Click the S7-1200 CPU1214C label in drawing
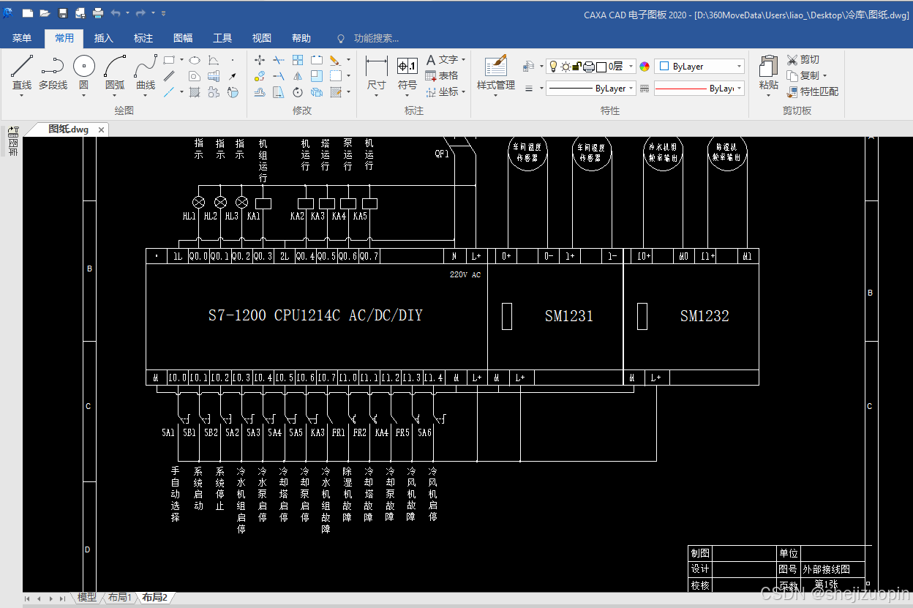913x608 pixels. pyautogui.click(x=315, y=316)
